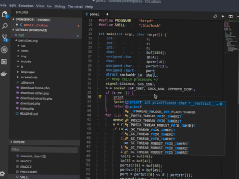Open the View menu
Viewport: 239px width, 179px height.
[x=40, y=6]
